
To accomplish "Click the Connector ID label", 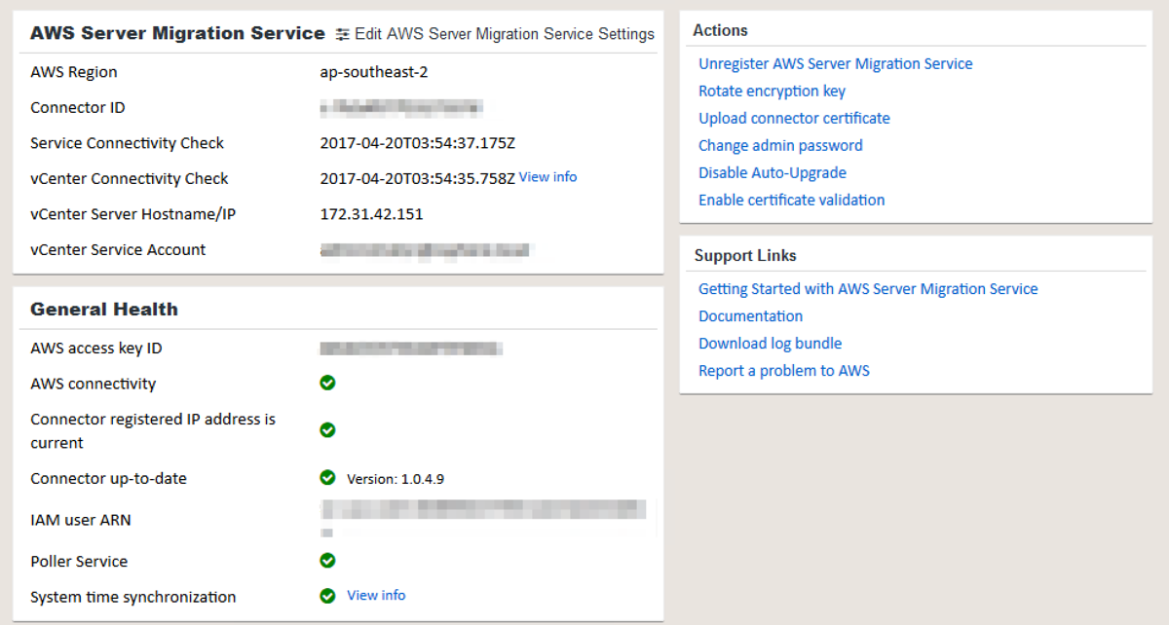I will coord(78,107).
